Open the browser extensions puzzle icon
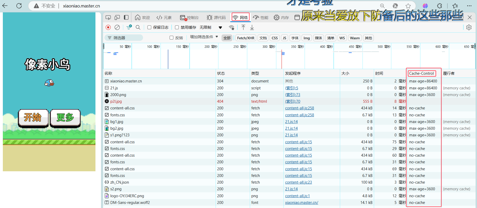The width and height of the screenshot is (477, 208). point(440,6)
